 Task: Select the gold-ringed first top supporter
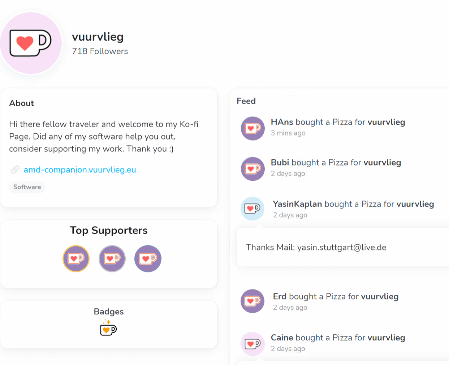click(76, 259)
